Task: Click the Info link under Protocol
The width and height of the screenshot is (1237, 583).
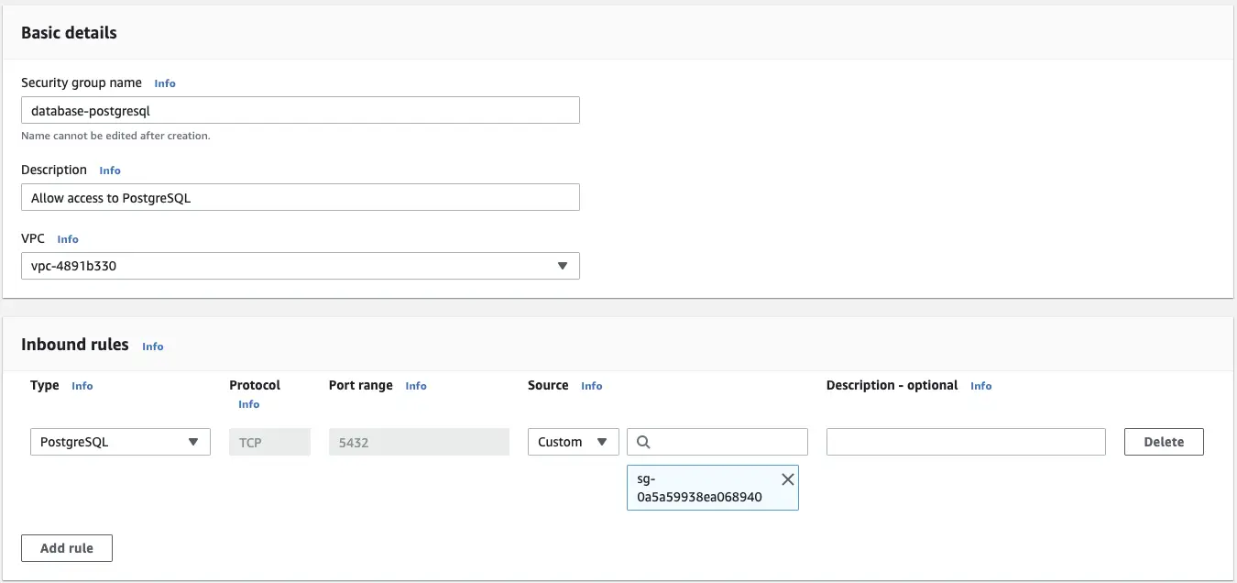Action: pos(248,404)
